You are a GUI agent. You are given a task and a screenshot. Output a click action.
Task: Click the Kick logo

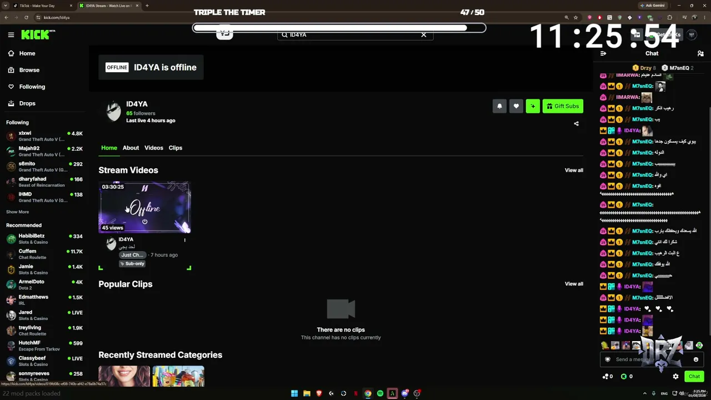38,35
